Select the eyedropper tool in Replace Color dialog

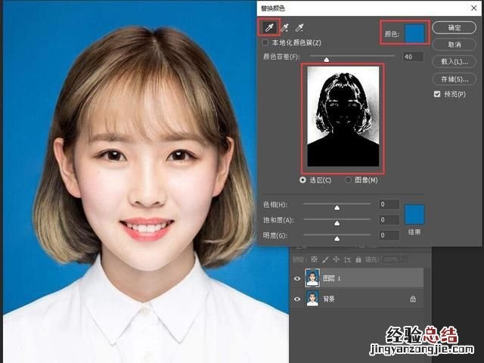click(x=268, y=28)
